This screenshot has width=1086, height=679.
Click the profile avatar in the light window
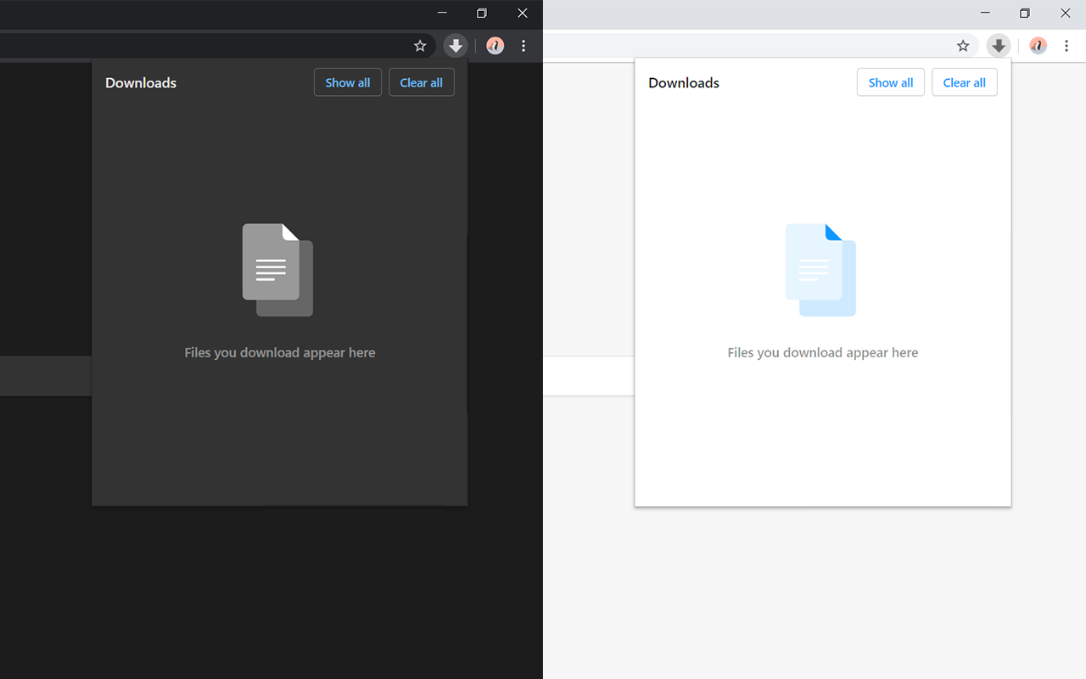1037,46
